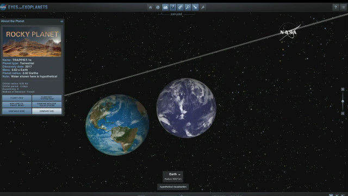Click the Habitable Zone button
Screen dimensions: 348x196
tap(17, 111)
